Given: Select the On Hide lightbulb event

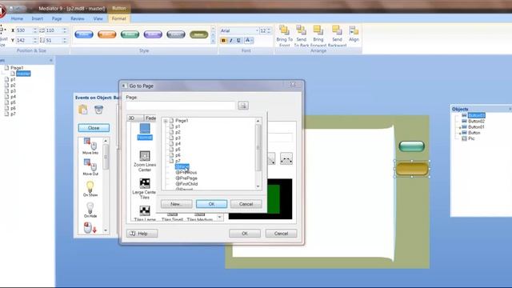Looking at the screenshot, I should click(x=90, y=210).
